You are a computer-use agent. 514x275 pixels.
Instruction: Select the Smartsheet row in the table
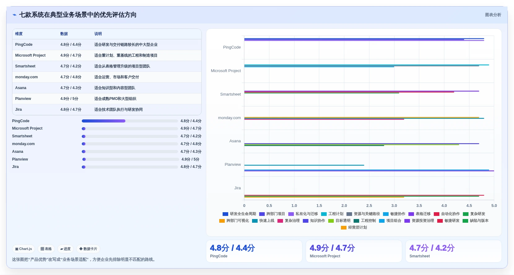(x=107, y=66)
